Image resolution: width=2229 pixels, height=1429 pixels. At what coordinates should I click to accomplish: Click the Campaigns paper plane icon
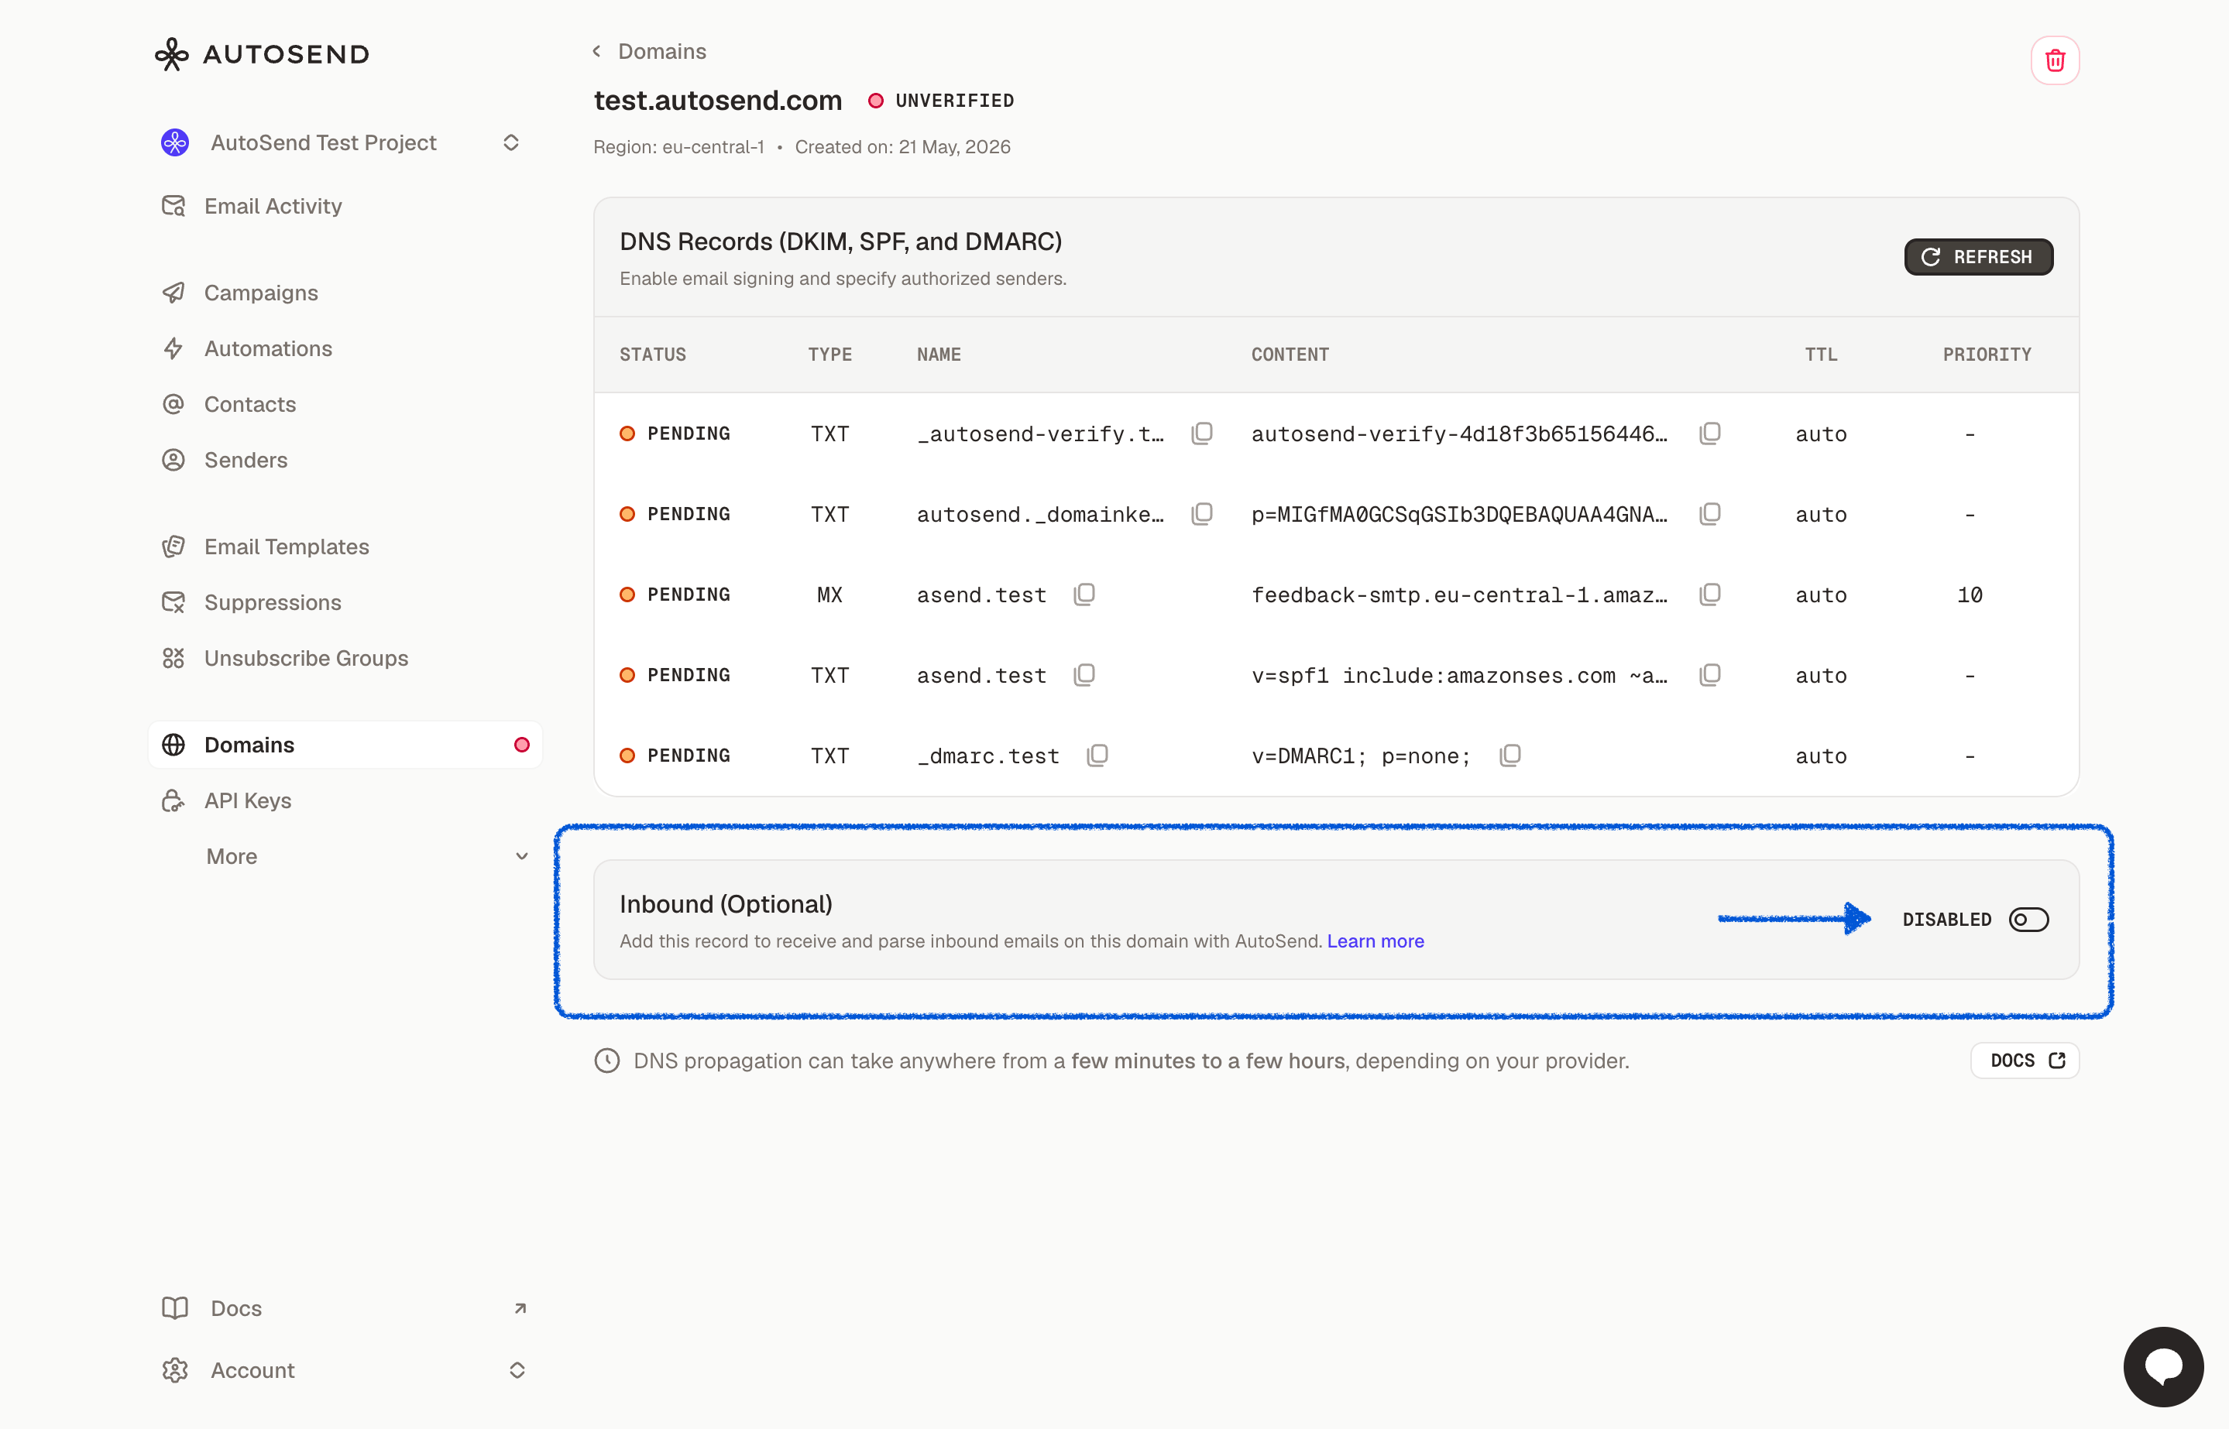[173, 293]
